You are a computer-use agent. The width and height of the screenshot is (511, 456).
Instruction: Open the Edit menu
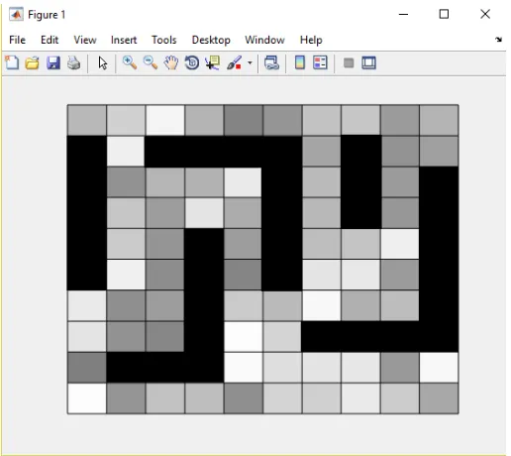click(50, 40)
